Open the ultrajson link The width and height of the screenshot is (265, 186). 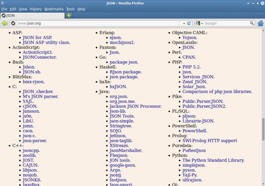coord(192,180)
